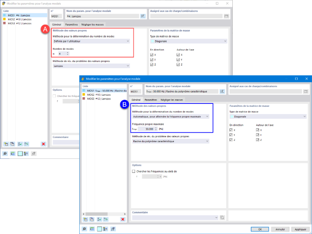The width and height of the screenshot is (312, 234).
Task: Select MOS2 #10 Lanczos in back list
Action: point(25,19)
